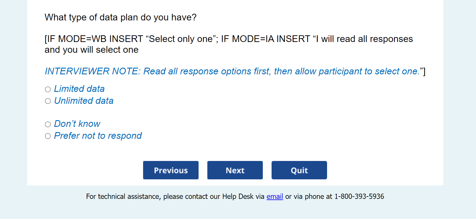Click the "Prefer not to respond" label
The width and height of the screenshot is (476, 219).
tap(98, 136)
